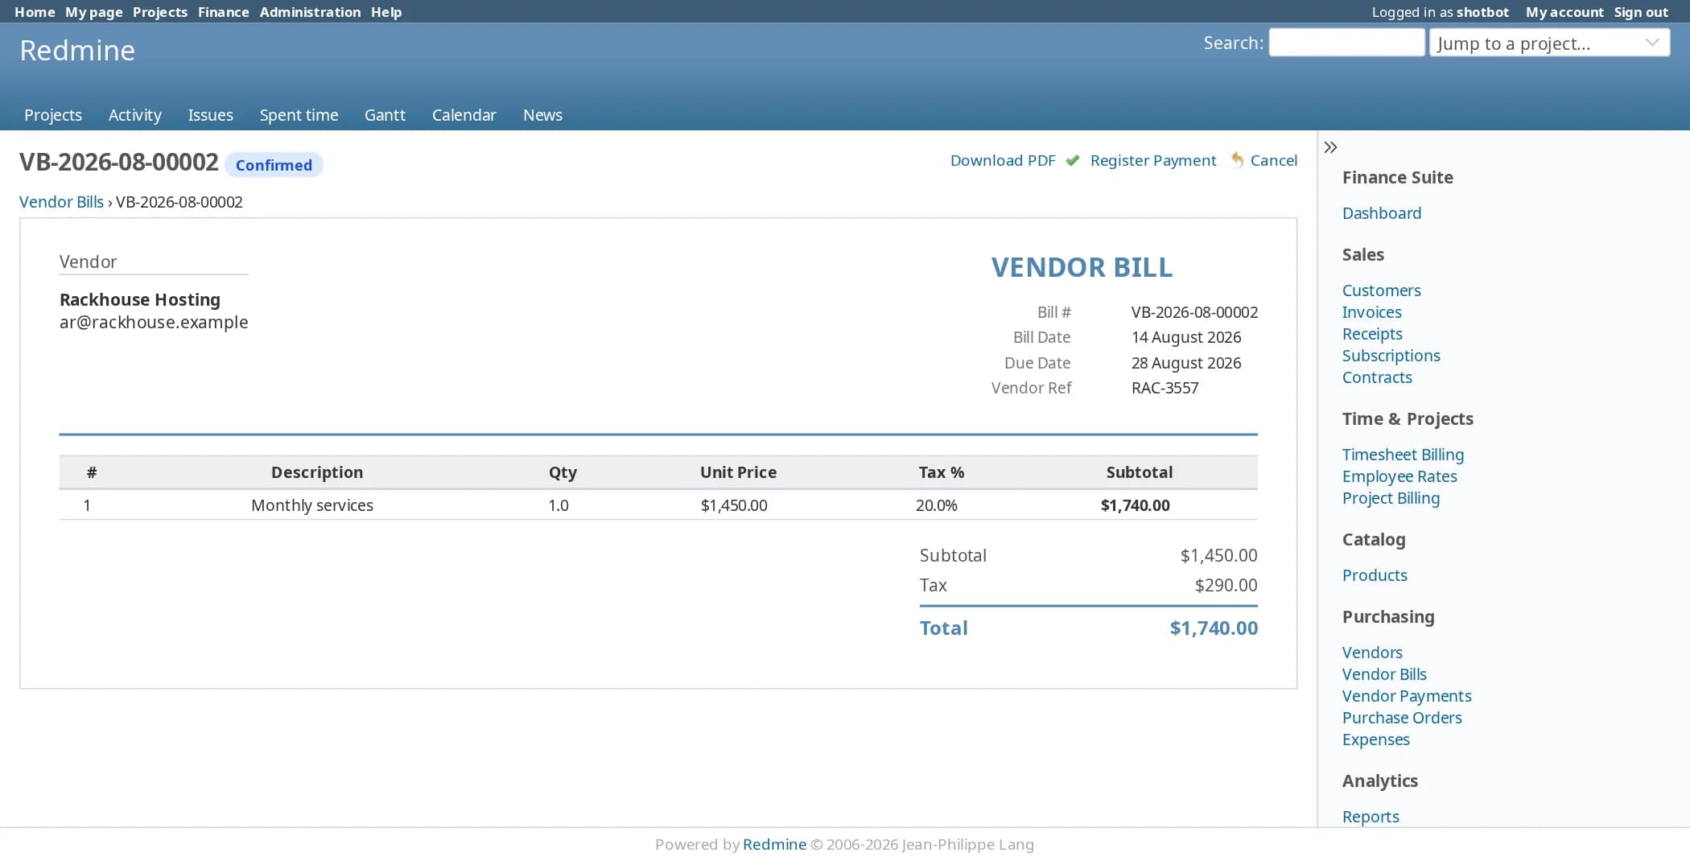
Task: Go back to Vendor Bills breadcrumb
Action: [61, 202]
